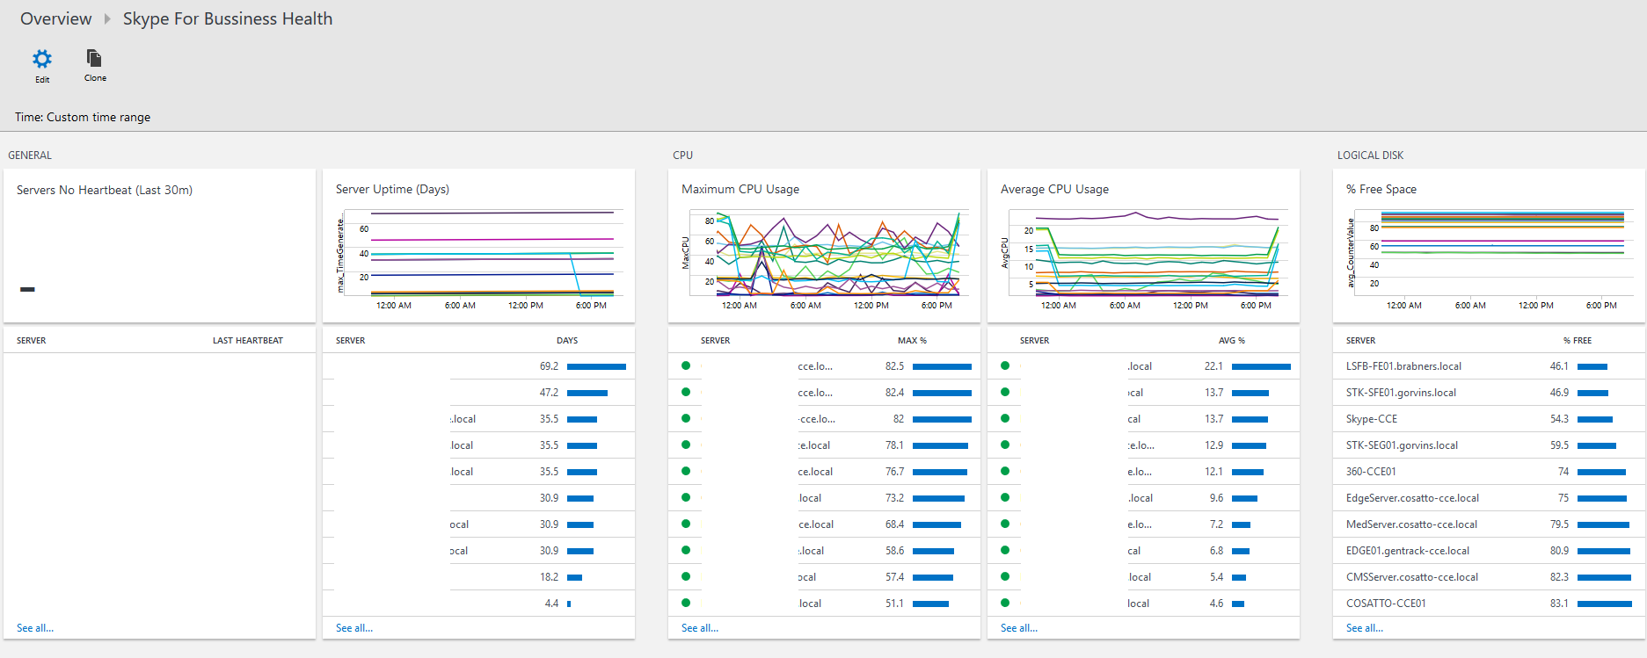Click the Skype For Bussiness Health title

pyautogui.click(x=228, y=18)
